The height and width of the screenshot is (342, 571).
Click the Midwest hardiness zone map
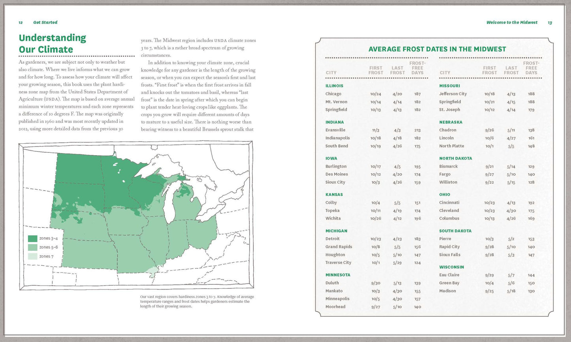point(136,216)
